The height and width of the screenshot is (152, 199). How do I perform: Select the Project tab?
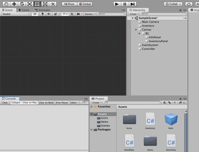point(98,99)
